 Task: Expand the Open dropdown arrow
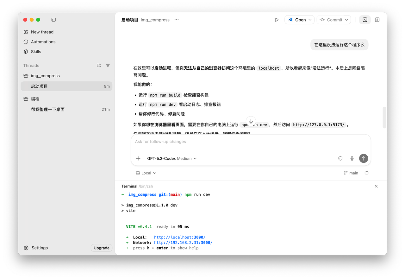click(x=310, y=20)
